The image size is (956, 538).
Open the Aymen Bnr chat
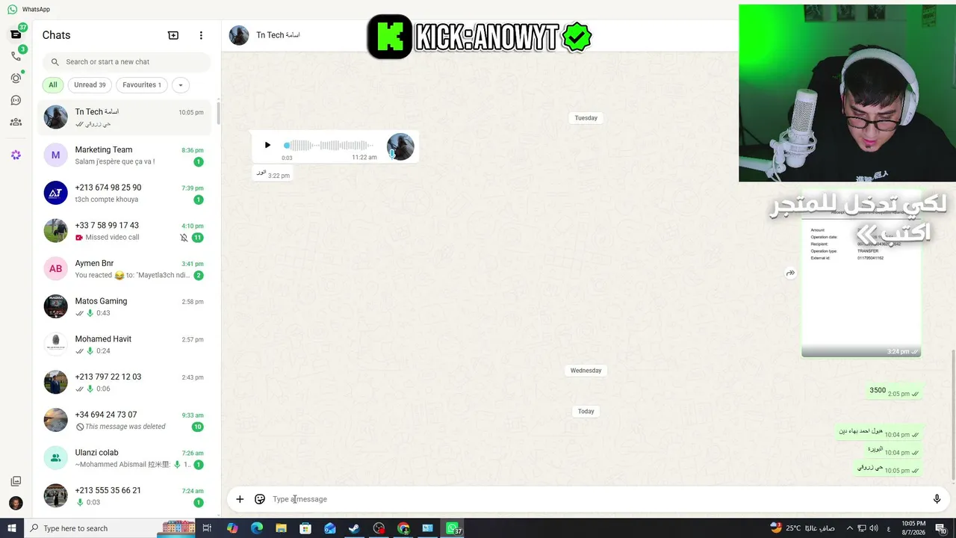click(125, 269)
